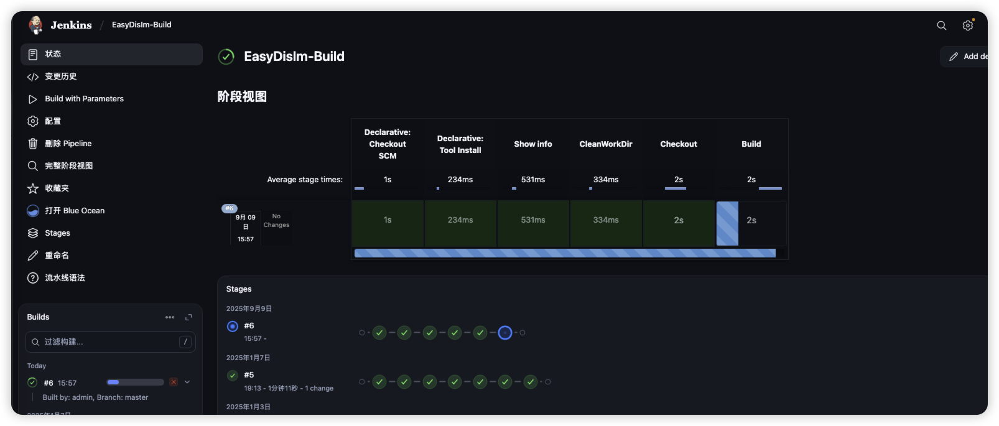999x426 pixels.
Task: Open the 配置 gear icon in sidebar
Action: 33,121
